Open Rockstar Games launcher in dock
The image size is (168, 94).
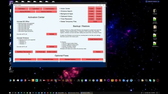[x=112, y=80]
